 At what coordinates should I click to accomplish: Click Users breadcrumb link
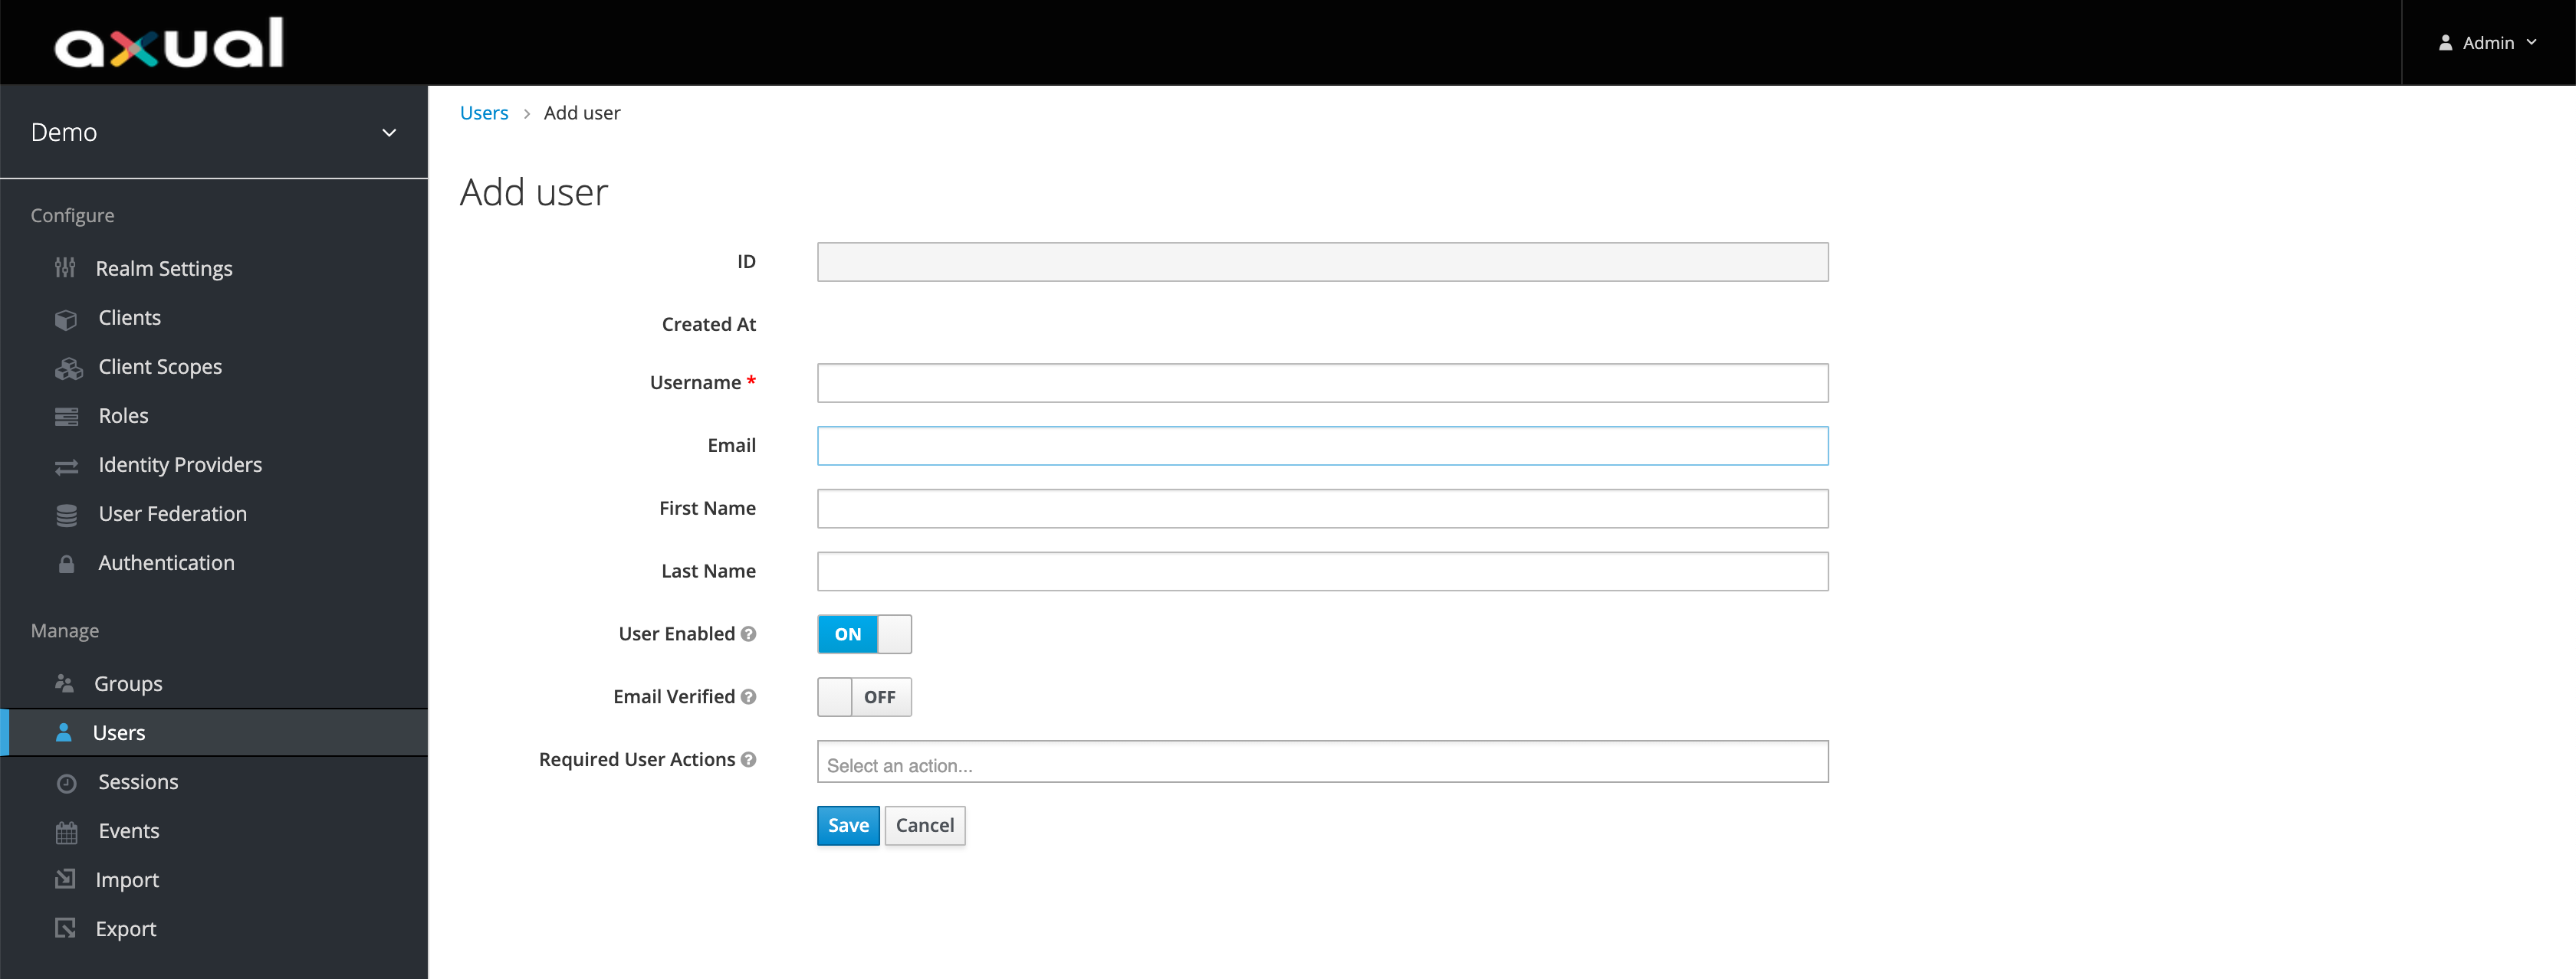485,112
